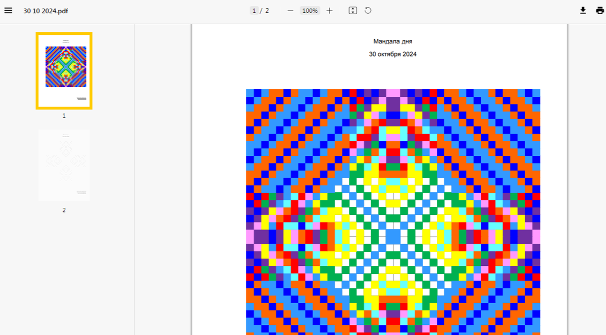Click the current page number field
Viewport: 606px width, 335px height.
point(254,11)
